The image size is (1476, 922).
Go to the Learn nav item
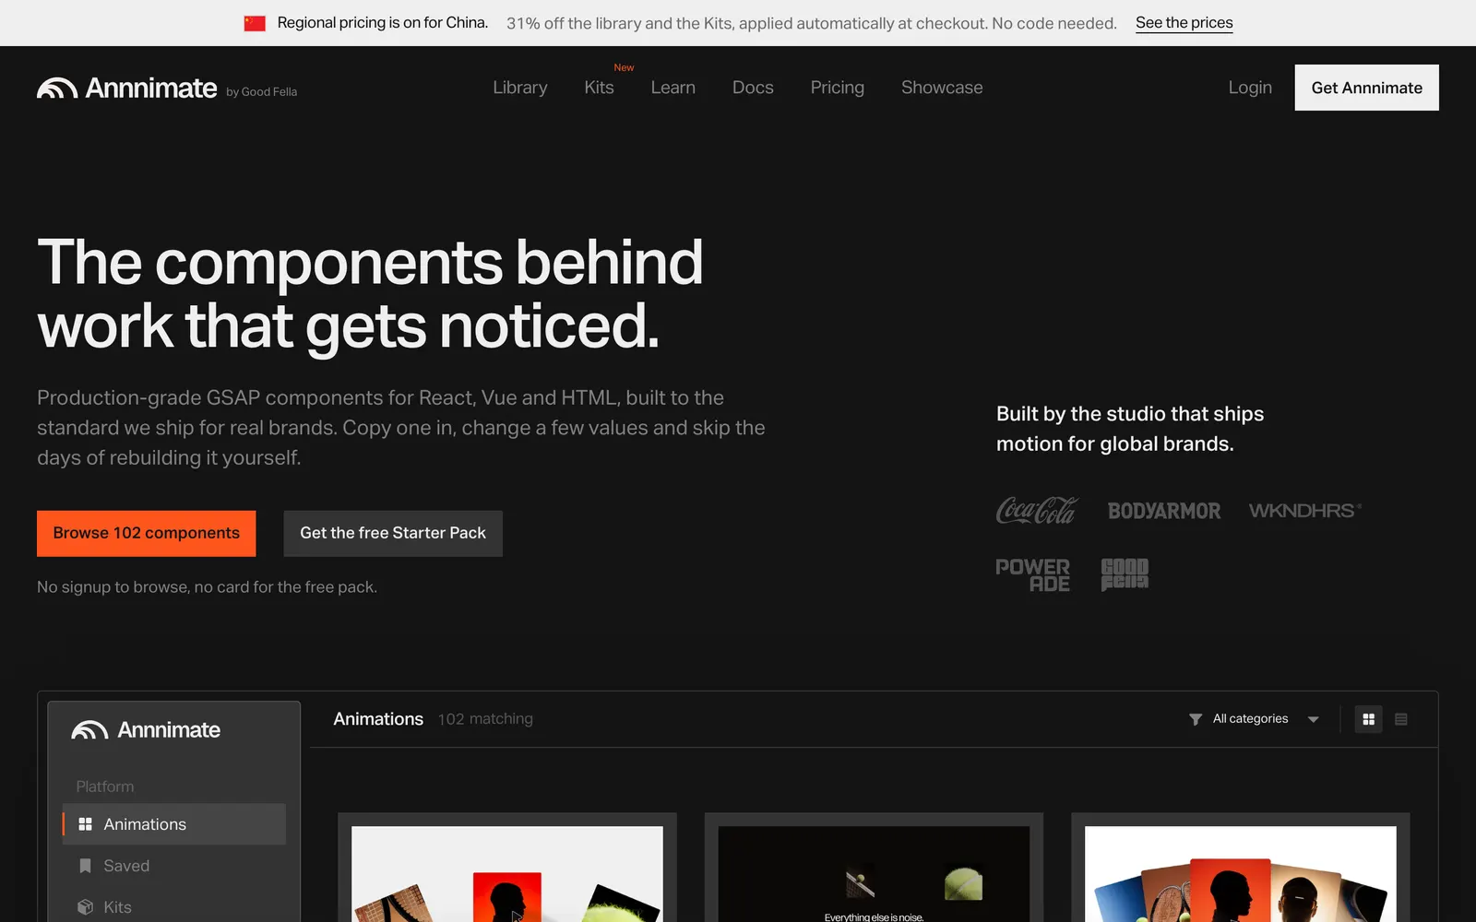673,88
